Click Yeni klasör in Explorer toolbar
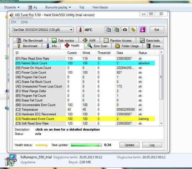The height and width of the screenshot is (169, 192). (x=100, y=7)
